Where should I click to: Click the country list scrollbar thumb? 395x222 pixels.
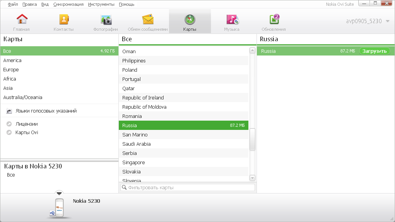tap(252, 139)
